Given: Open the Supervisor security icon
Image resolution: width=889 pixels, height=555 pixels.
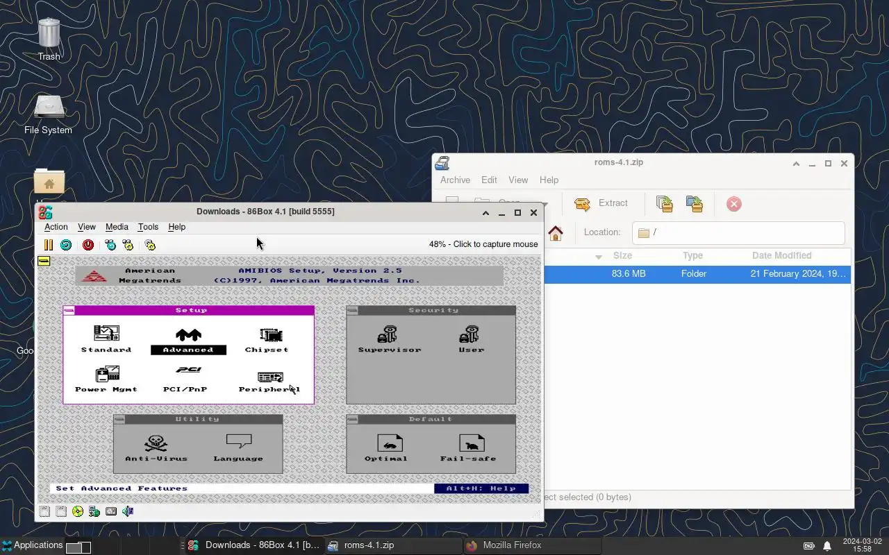Looking at the screenshot, I should click(x=390, y=339).
